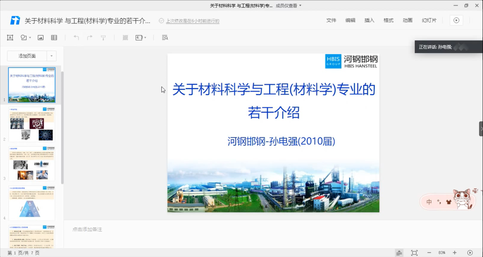Click the undo arrow icon
Image resolution: width=483 pixels, height=257 pixels.
click(x=76, y=38)
